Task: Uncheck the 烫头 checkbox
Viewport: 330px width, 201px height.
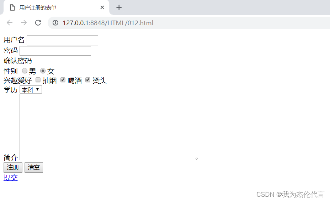Action: 88,80
